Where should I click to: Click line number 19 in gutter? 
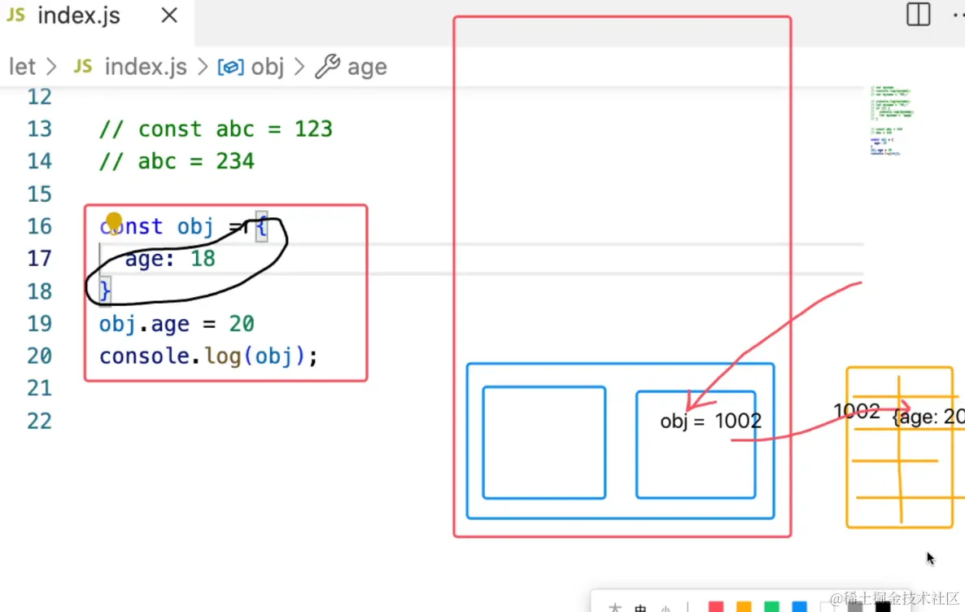(39, 324)
